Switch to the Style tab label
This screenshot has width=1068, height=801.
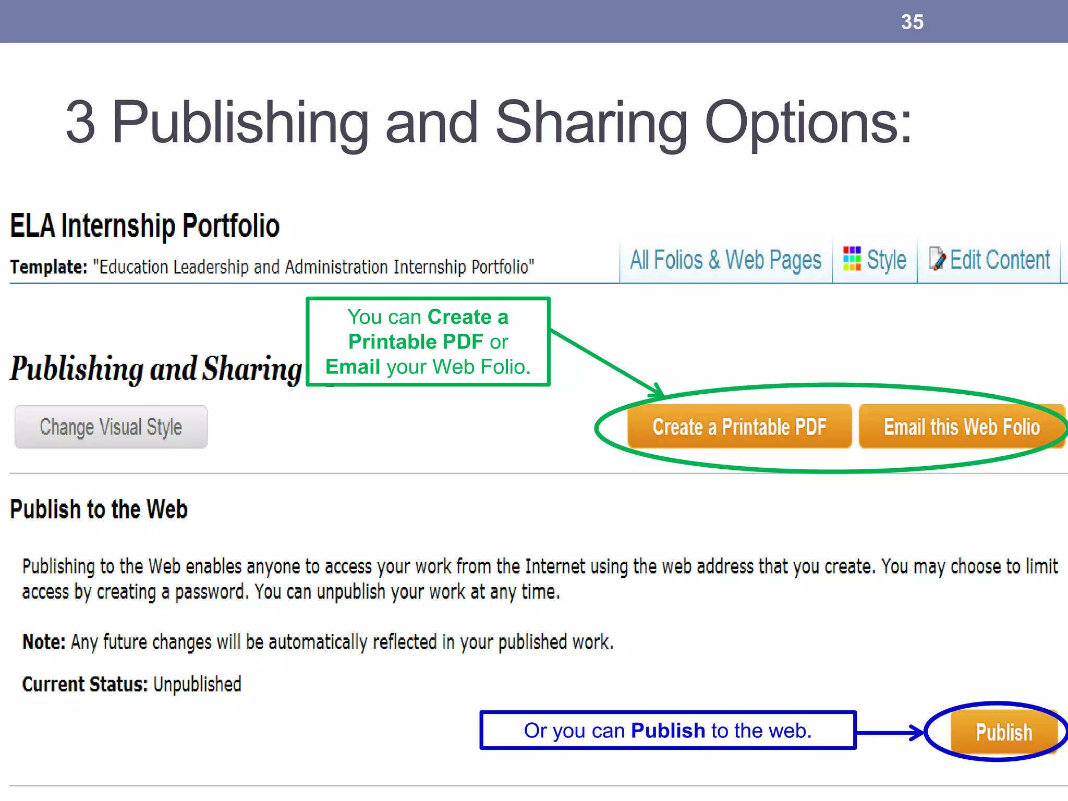(886, 260)
